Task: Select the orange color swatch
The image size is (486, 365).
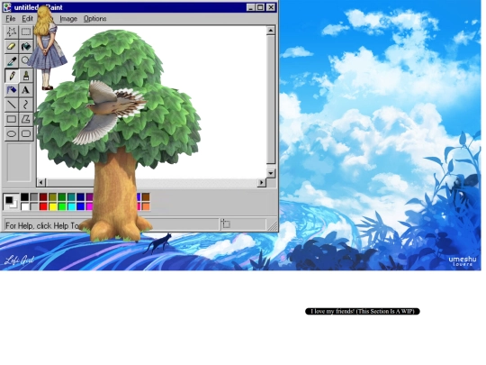Action: tap(146, 206)
